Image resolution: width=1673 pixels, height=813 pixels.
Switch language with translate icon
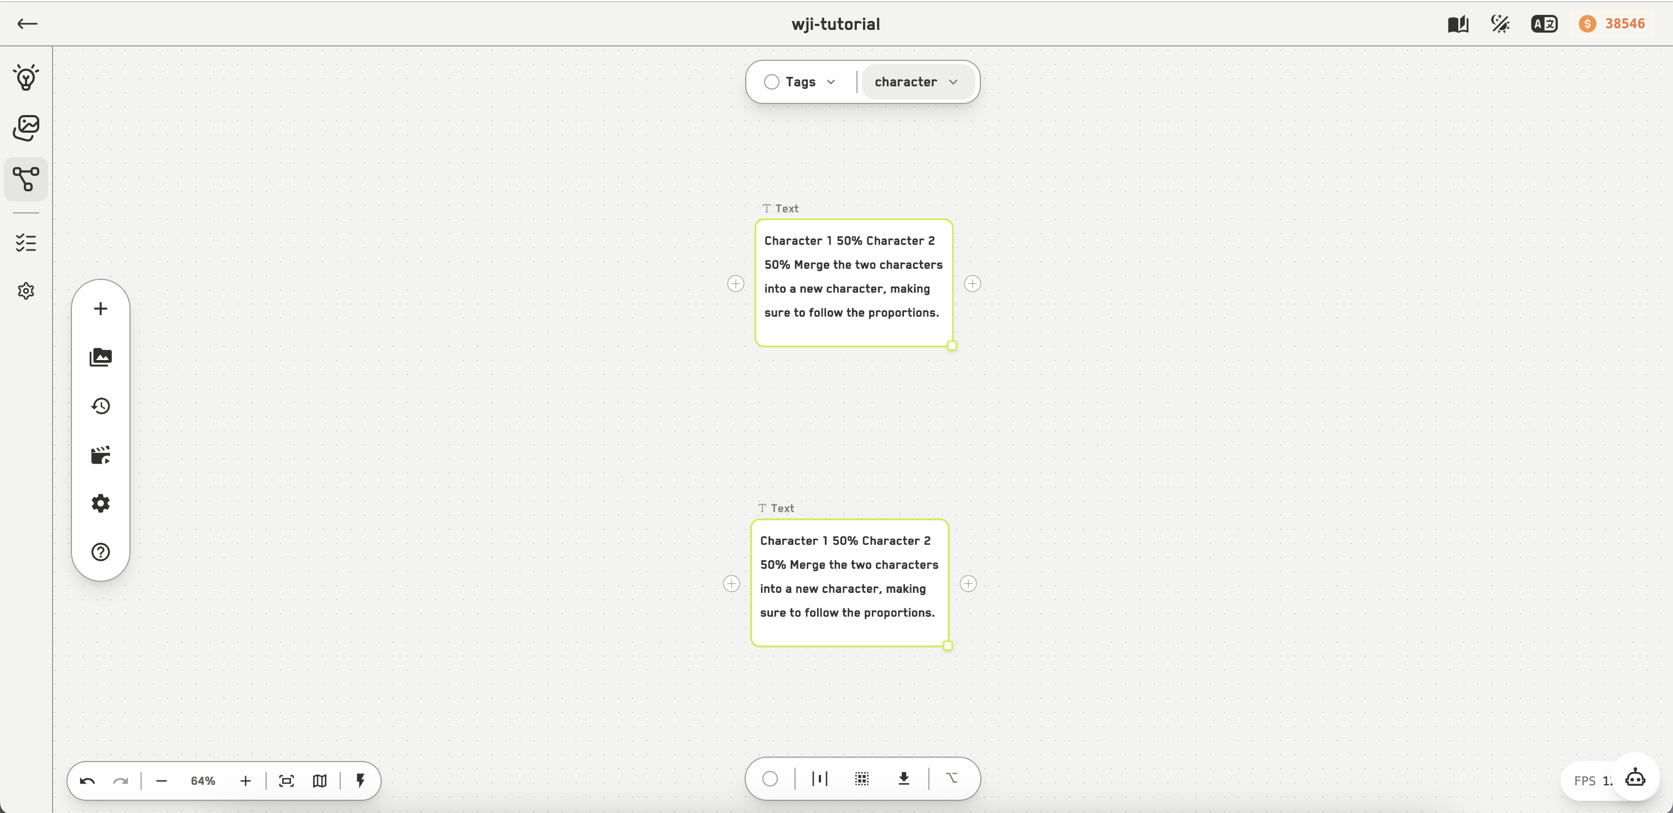[x=1544, y=24]
